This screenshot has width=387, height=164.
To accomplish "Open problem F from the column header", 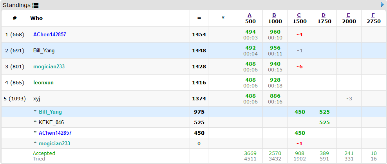I will tap(373, 15).
